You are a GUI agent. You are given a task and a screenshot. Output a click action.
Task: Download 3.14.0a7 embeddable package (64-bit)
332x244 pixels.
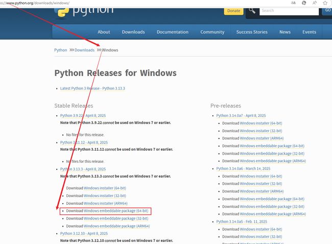coord(272,146)
